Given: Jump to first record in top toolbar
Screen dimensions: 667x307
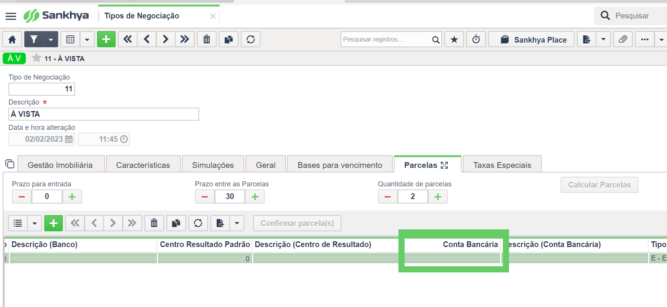Looking at the screenshot, I should [x=128, y=39].
